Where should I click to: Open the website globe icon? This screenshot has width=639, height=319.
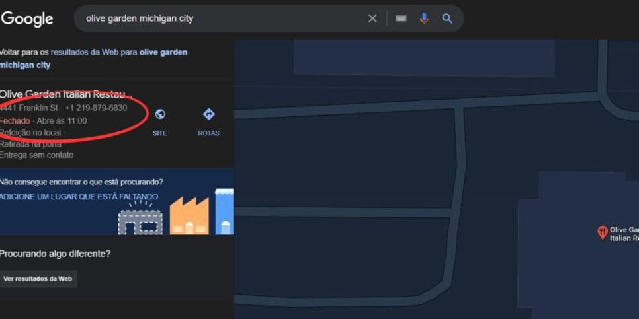[x=160, y=114]
